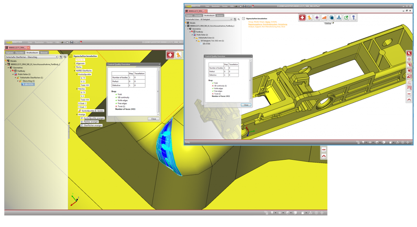Open the Bearbeiten menu in right window
417x227 pixels.
[216, 6]
